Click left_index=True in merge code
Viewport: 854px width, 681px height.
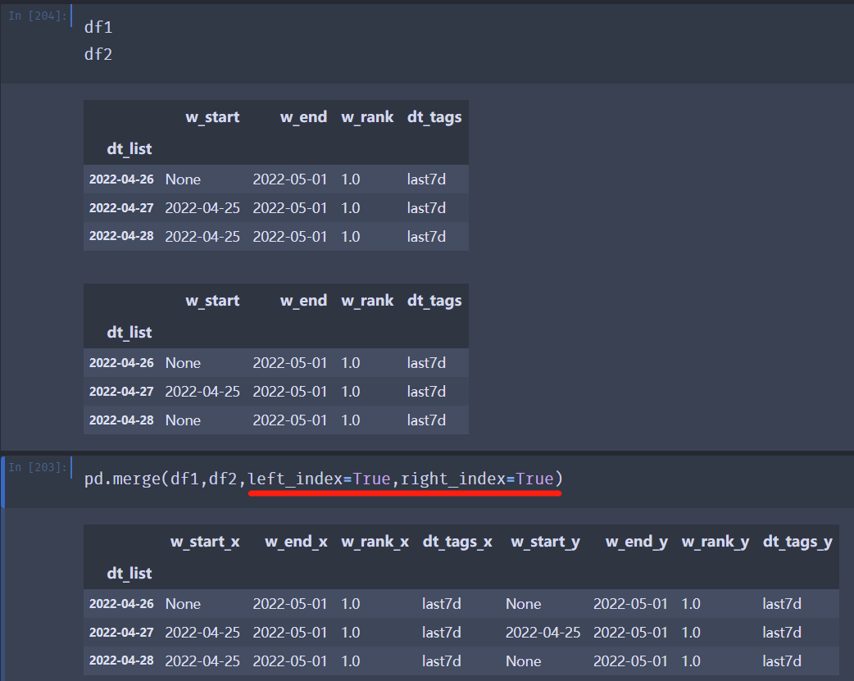click(319, 479)
